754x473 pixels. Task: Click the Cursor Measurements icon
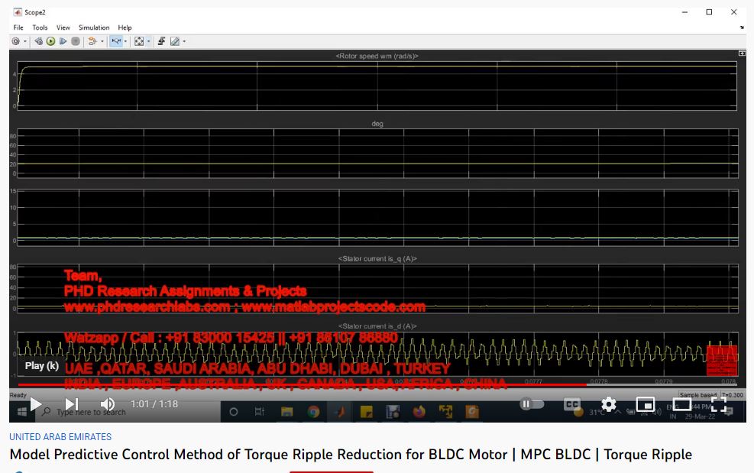coord(174,41)
